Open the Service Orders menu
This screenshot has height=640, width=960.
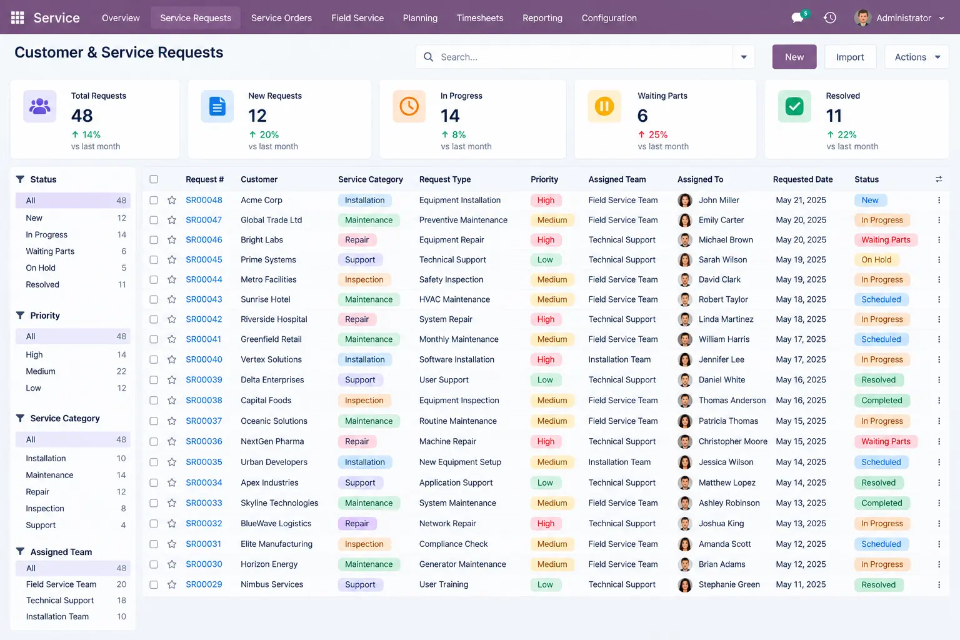point(281,18)
